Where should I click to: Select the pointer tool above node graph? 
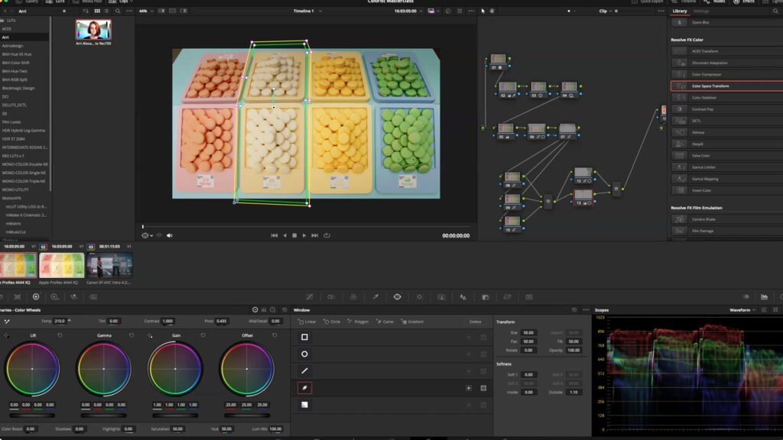(483, 11)
